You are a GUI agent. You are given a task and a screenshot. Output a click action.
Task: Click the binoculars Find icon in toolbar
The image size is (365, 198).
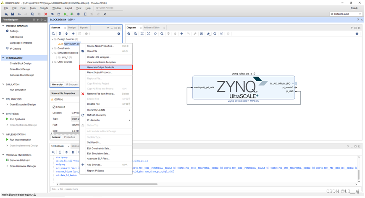[x=53, y=14]
